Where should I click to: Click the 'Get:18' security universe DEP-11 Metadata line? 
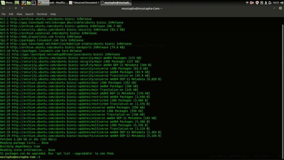click(x=81, y=79)
